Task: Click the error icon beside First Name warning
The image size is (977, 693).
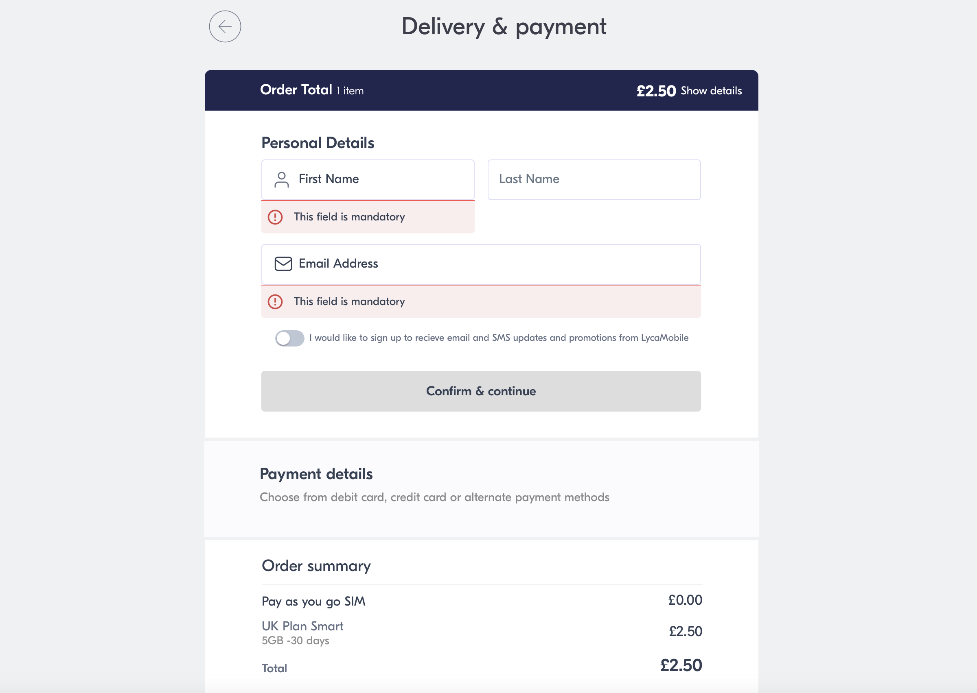Action: click(276, 217)
